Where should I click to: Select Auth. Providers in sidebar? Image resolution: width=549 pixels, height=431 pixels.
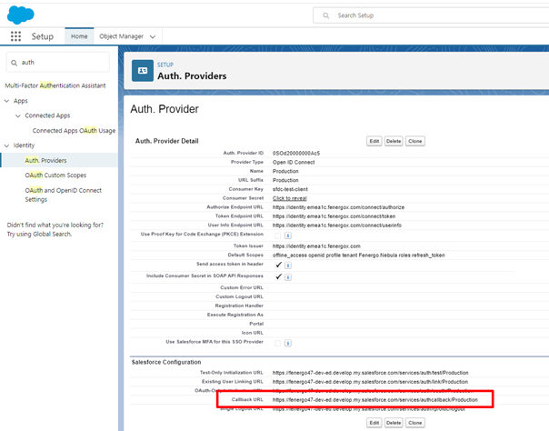pyautogui.click(x=45, y=160)
